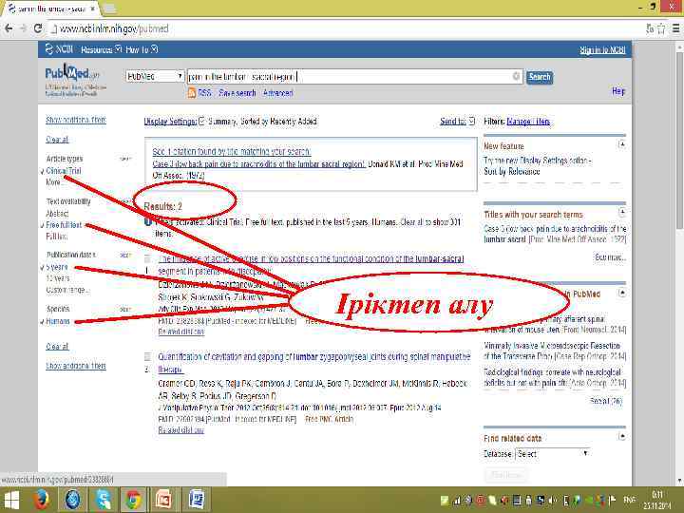Click the browser address bar
This screenshot has width=684, height=513.
click(x=345, y=28)
